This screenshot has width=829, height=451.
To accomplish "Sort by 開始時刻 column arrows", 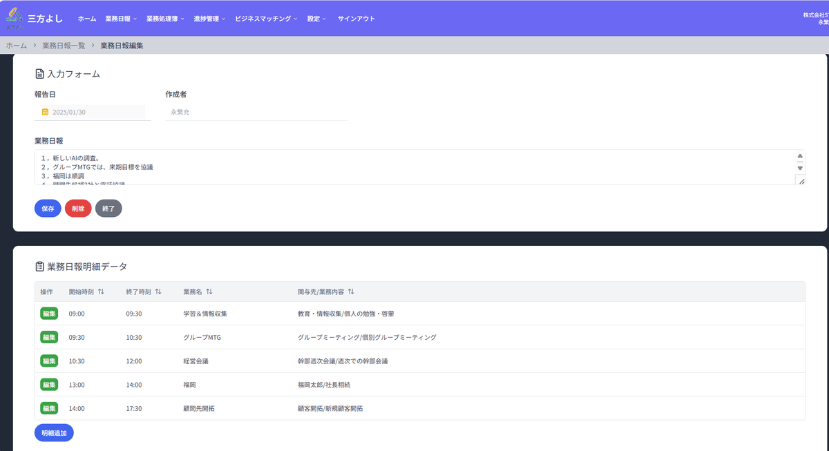I will coord(101,291).
